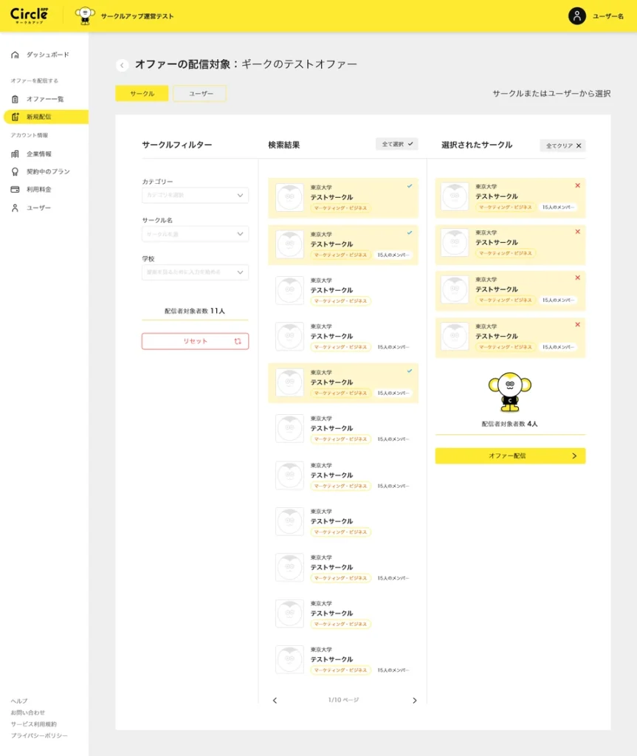
Task: Click the オファー一覧 clipboard icon
Action: coord(15,99)
